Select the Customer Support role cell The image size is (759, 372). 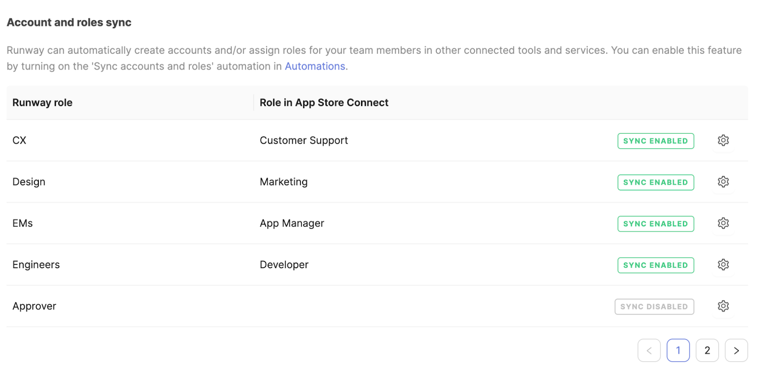pyautogui.click(x=304, y=140)
